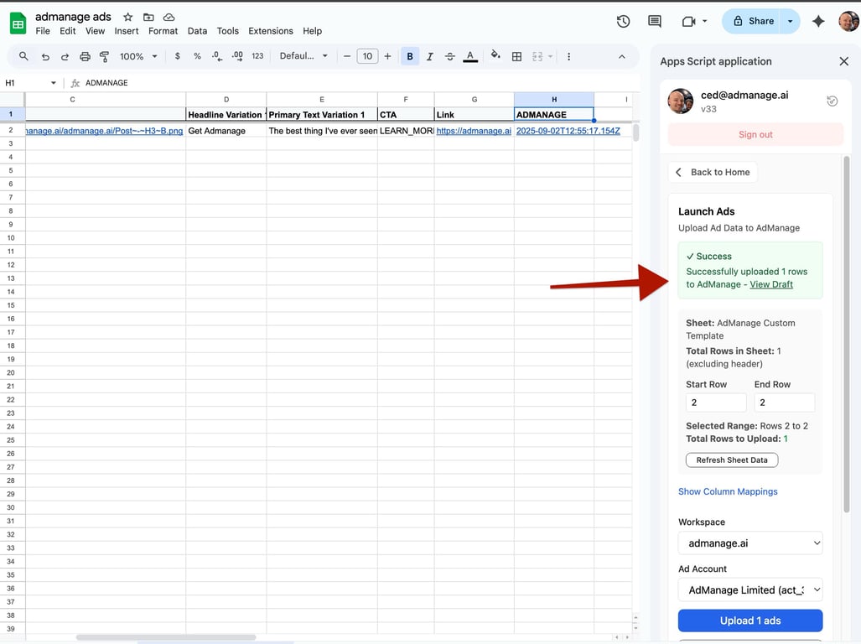
Task: Click the refresh icon beside ced@admanage.ai
Action: point(832,101)
